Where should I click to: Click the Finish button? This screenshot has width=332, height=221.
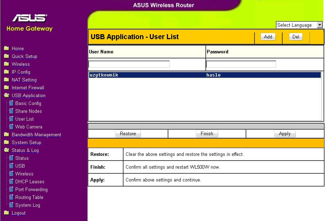pos(207,133)
